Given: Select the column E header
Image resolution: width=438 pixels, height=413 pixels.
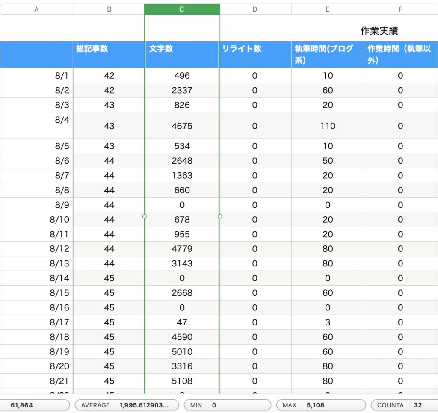Looking at the screenshot, I should pos(328,9).
